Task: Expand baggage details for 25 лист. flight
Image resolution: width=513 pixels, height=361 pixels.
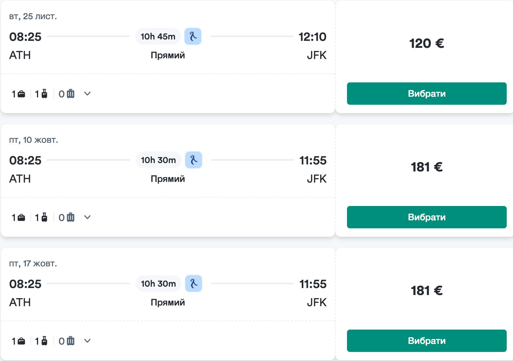Action: 87,94
